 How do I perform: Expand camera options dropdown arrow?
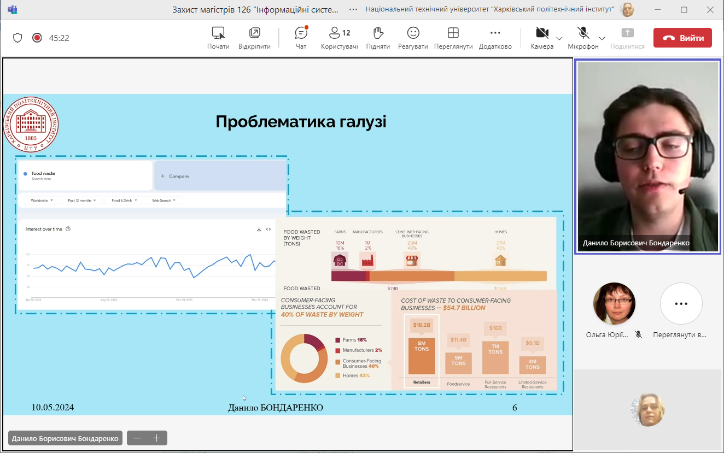[x=559, y=38]
